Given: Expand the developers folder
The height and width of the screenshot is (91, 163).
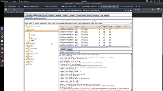Looking at the screenshot, I should [x=27, y=44].
